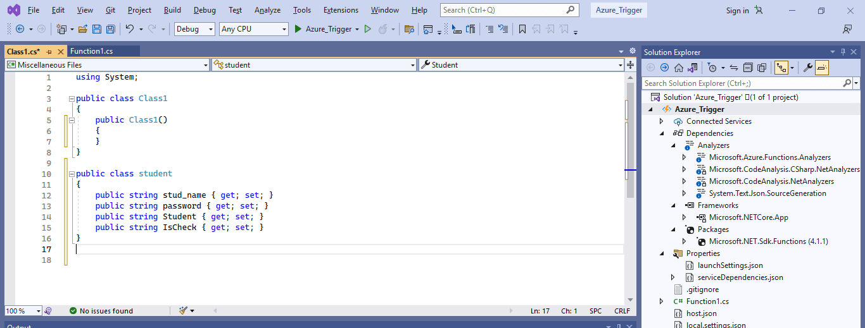Select host.json in Solution Explorer

702,313
